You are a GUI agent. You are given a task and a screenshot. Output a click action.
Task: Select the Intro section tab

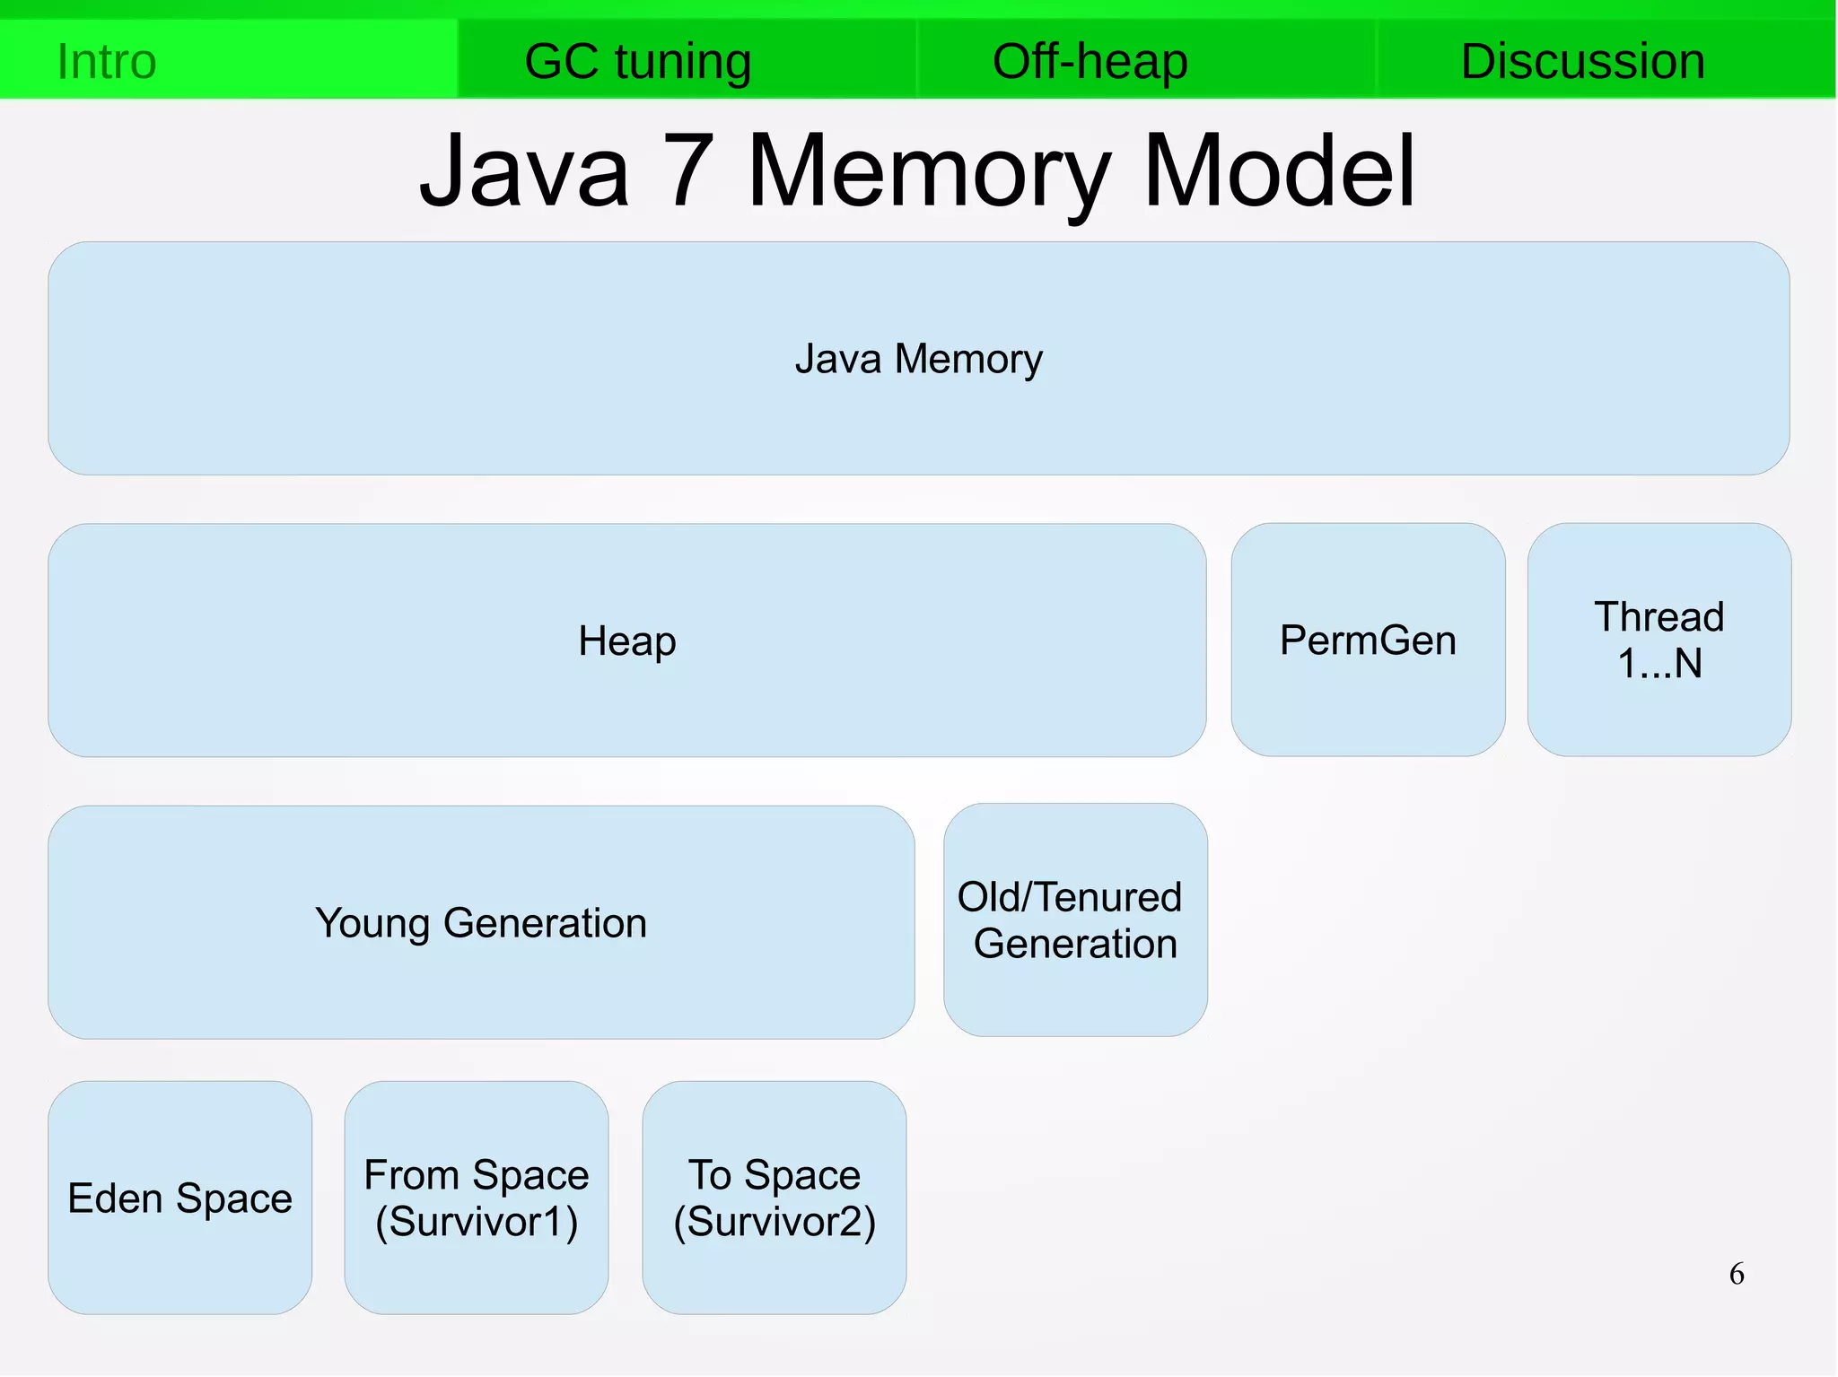tap(108, 61)
